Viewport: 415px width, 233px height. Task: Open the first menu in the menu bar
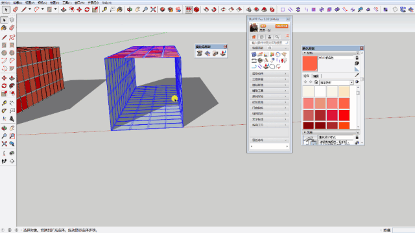[5, 3]
